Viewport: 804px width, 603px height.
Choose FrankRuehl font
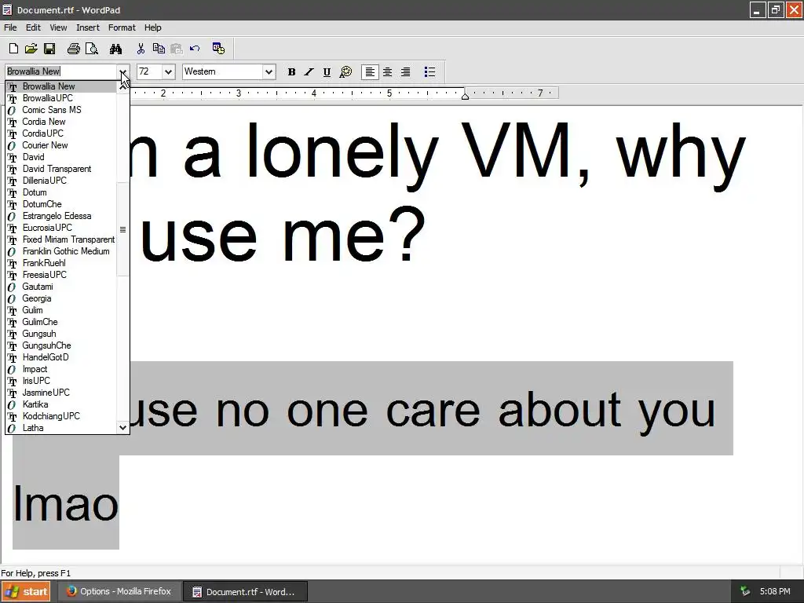click(61, 263)
